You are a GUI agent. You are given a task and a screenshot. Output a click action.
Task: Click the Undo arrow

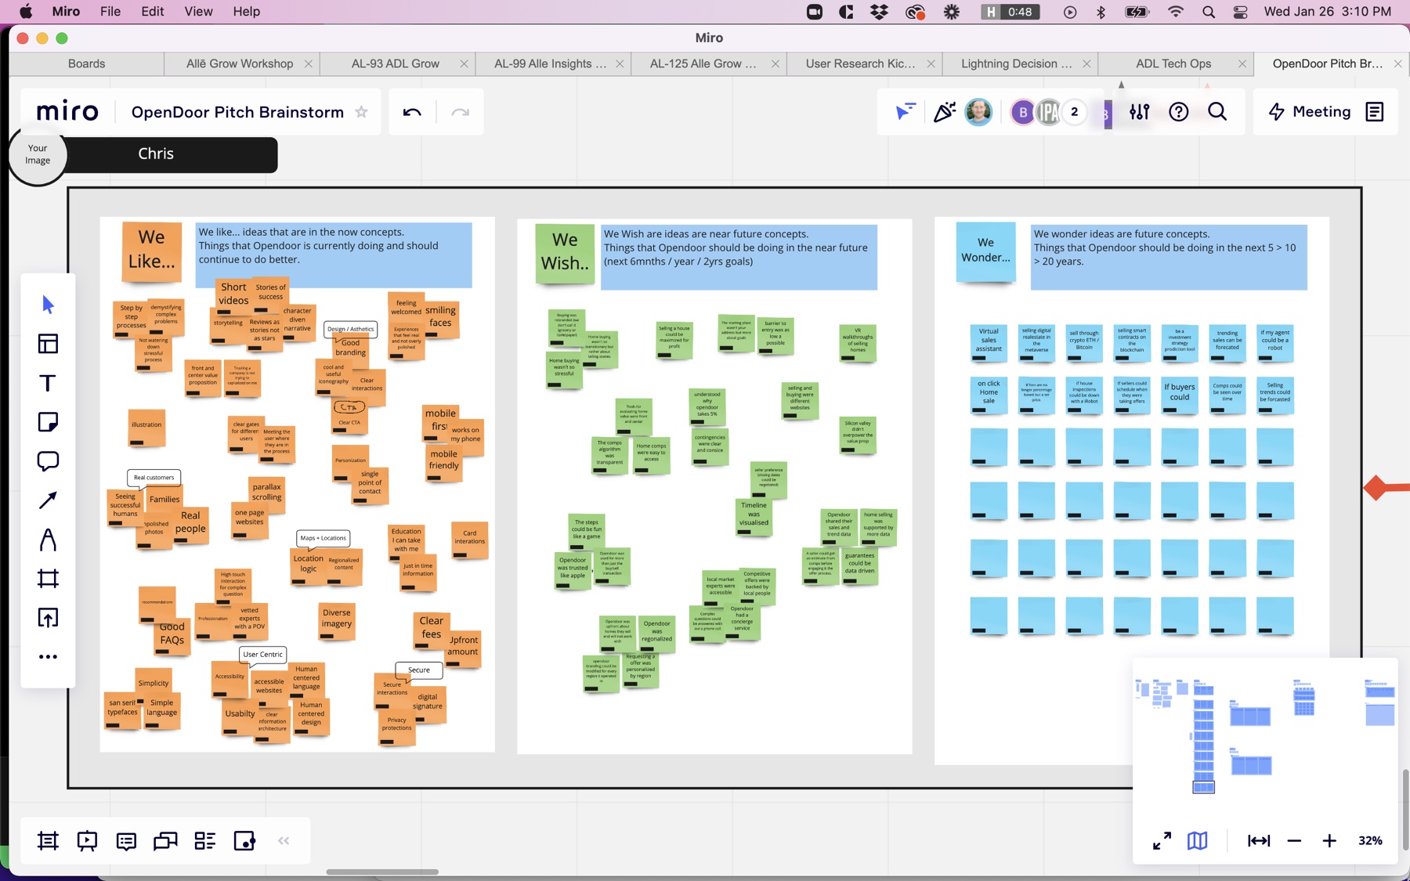click(412, 112)
